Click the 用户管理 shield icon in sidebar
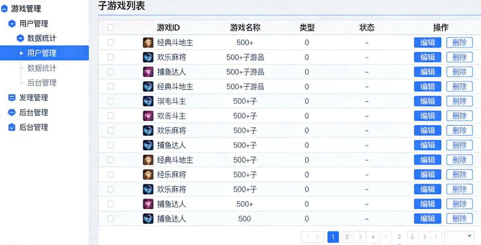 click(x=12, y=23)
